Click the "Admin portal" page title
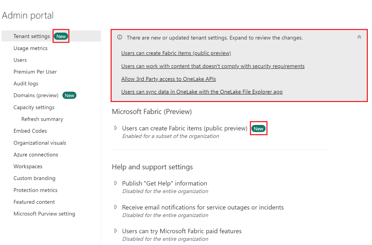 (28, 16)
